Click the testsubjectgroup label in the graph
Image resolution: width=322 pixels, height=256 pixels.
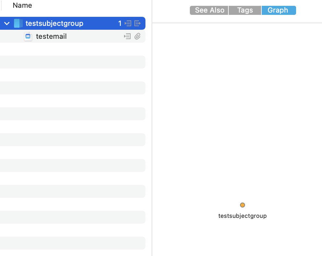coord(242,216)
